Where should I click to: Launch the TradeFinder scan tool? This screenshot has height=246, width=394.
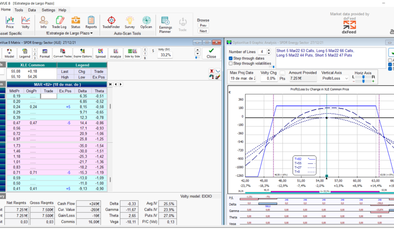tap(111, 22)
